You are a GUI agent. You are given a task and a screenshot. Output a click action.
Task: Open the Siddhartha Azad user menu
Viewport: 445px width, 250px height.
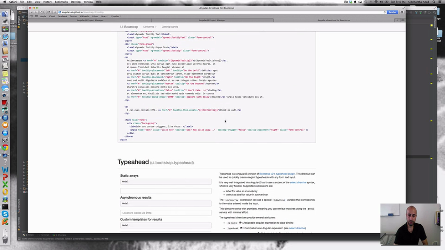(x=419, y=2)
